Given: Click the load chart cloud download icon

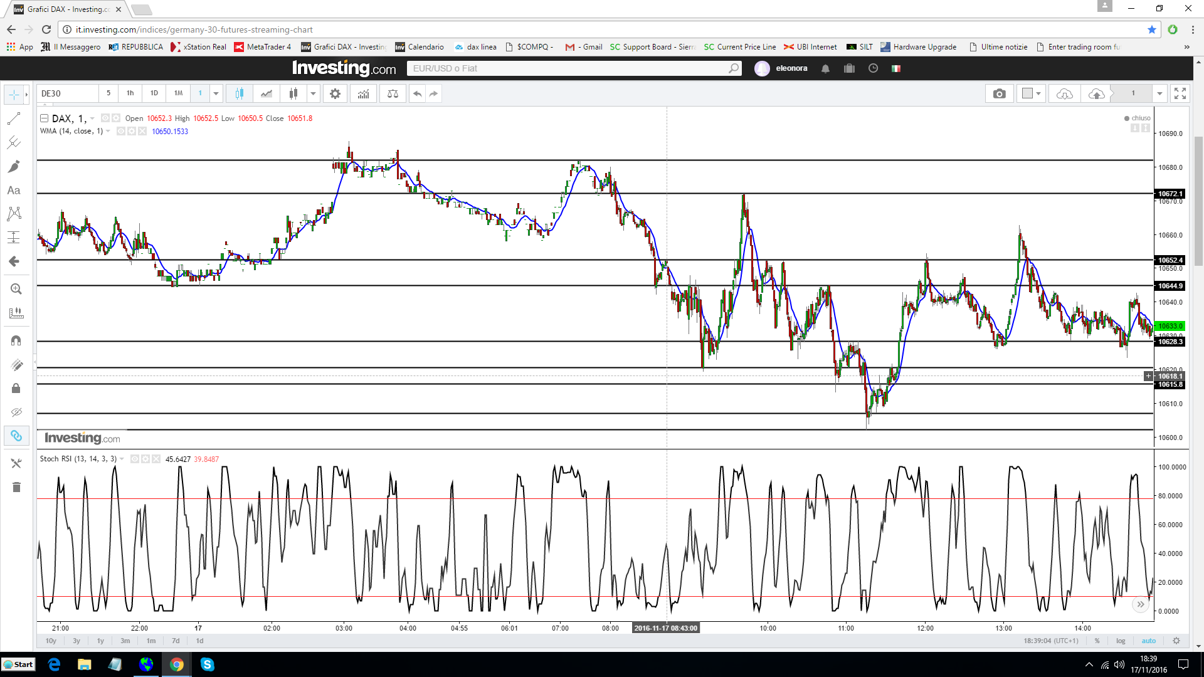Looking at the screenshot, I should (x=1064, y=93).
